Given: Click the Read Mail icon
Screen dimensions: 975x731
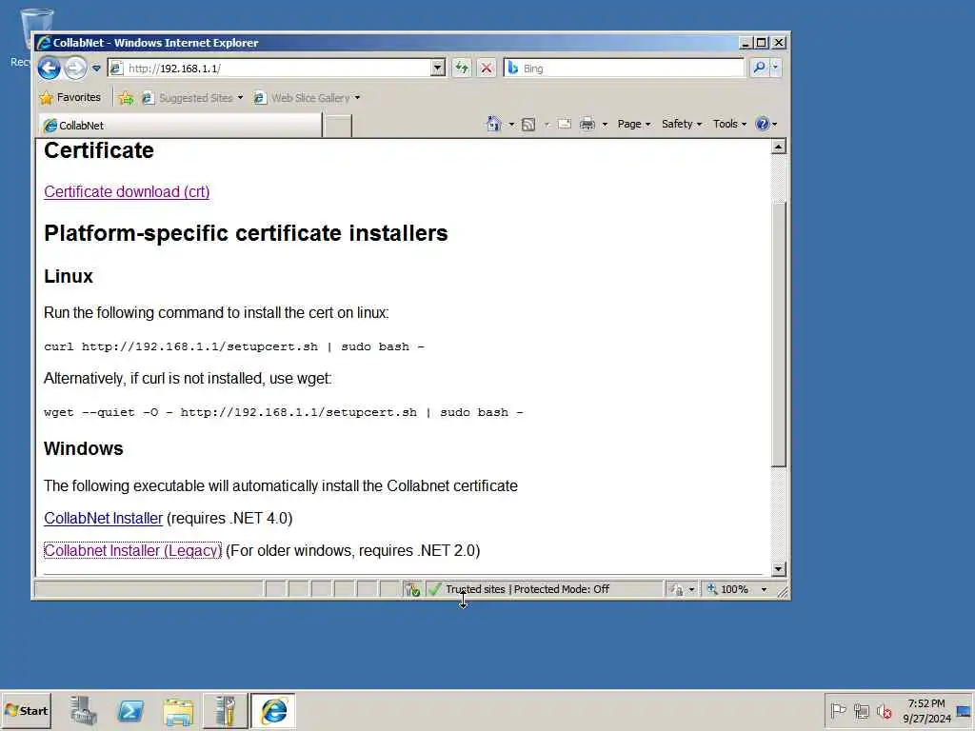Looking at the screenshot, I should pyautogui.click(x=564, y=124).
